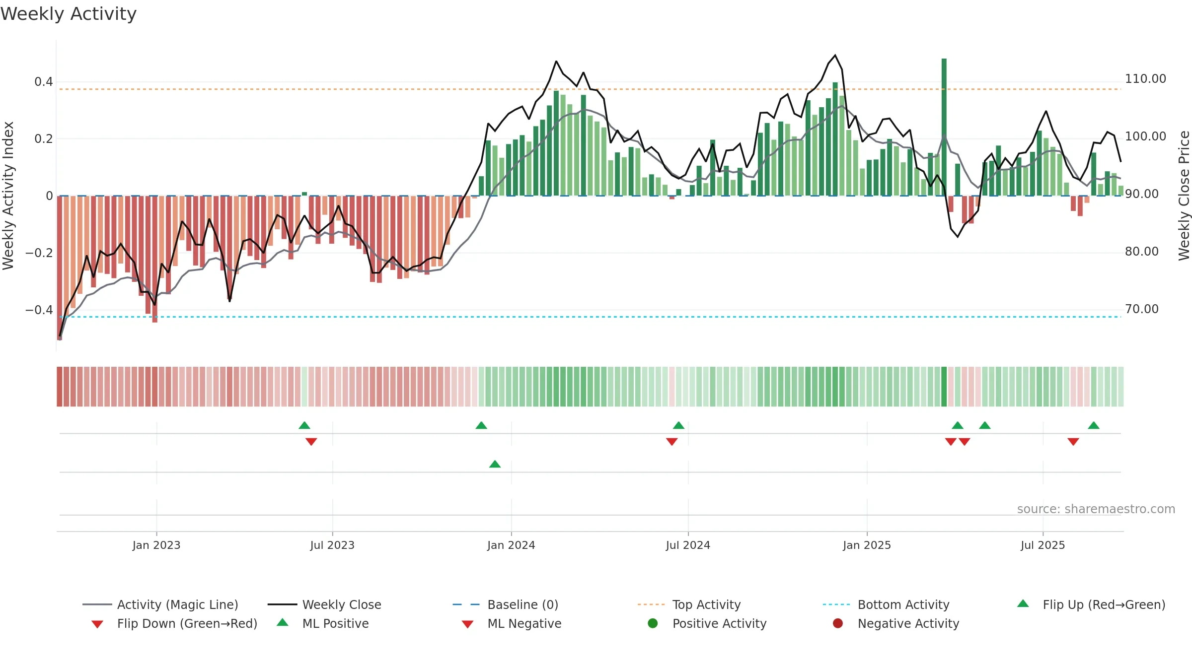Toggle the Flip Up (Red→Green) legend entry

1091,604
